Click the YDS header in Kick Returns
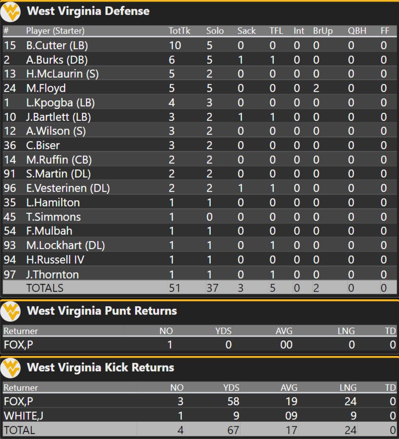 coord(231,387)
